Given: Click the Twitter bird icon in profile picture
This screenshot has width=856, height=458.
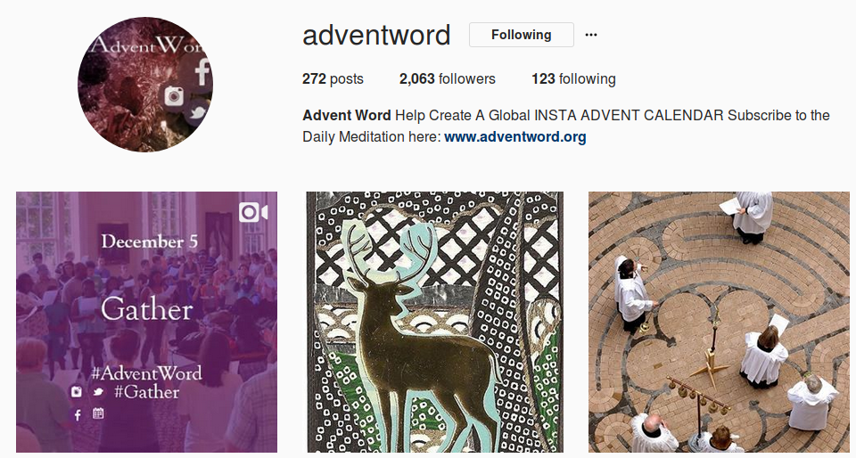Looking at the screenshot, I should [x=197, y=113].
